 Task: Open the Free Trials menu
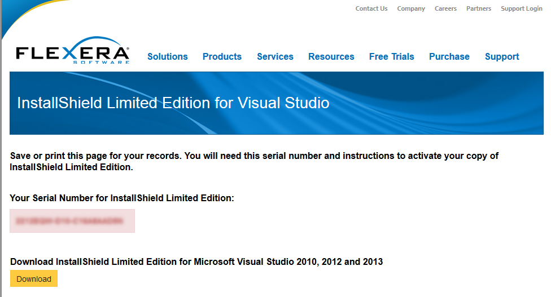391,56
